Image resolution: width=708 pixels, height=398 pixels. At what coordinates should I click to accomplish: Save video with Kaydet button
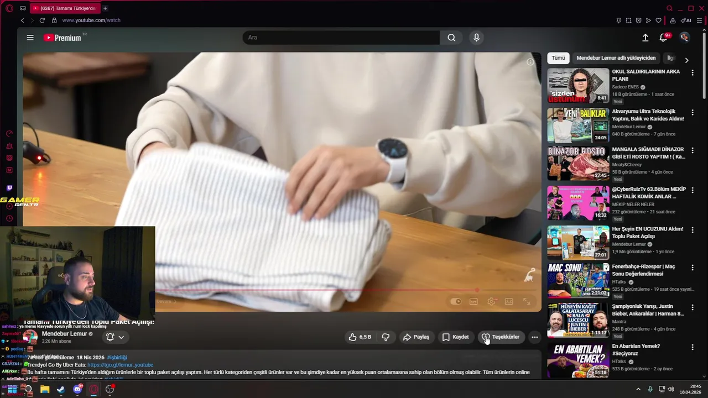tap(455, 337)
